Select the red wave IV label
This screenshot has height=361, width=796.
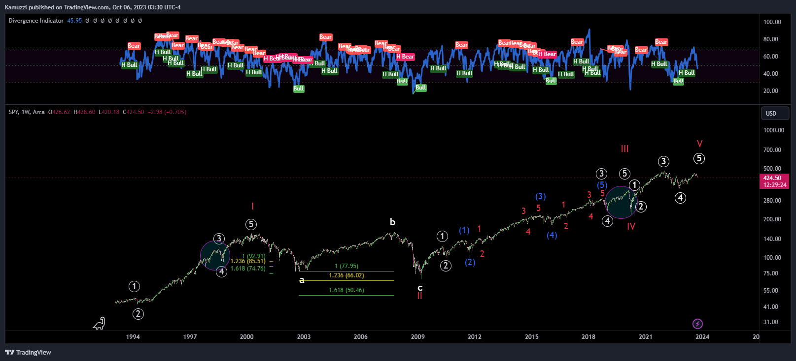click(x=631, y=226)
